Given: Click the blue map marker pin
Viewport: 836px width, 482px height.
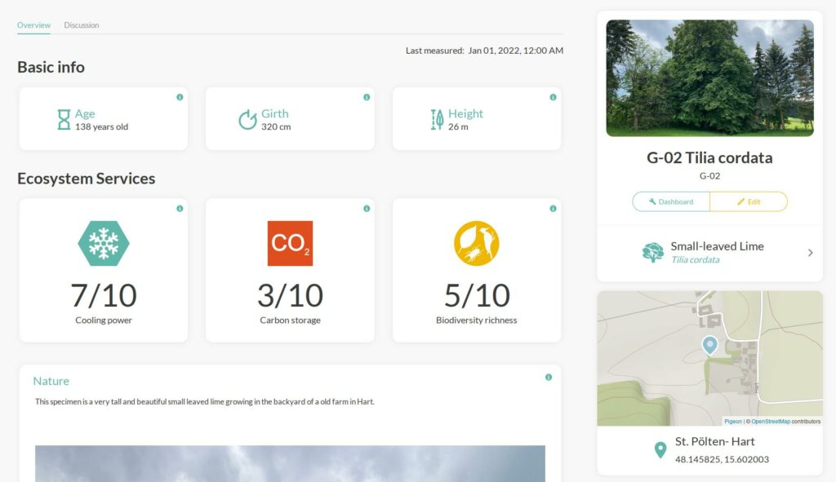Looking at the screenshot, I should click(x=709, y=346).
